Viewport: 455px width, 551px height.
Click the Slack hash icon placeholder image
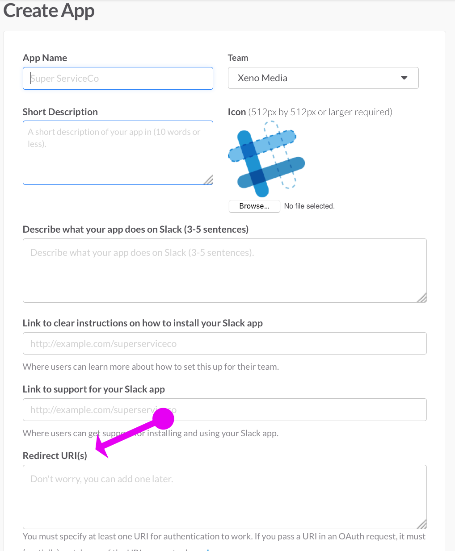pyautogui.click(x=266, y=159)
